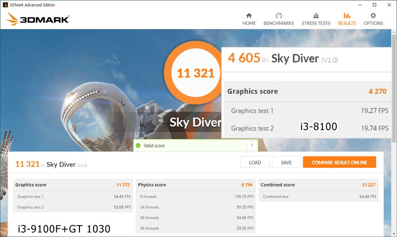Click the 3DMark title bar app icon
Image resolution: width=397 pixels, height=237 pixels.
click(x=5, y=5)
